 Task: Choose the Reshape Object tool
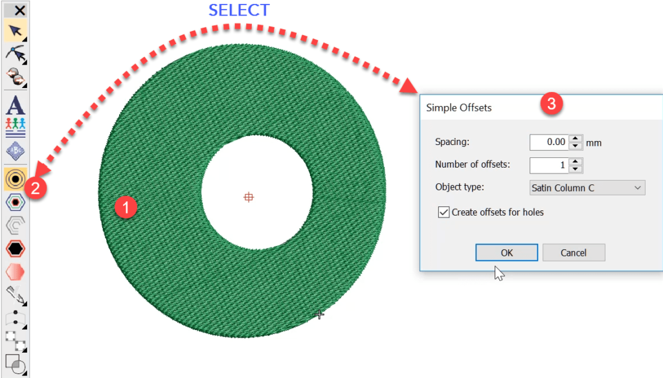(x=15, y=54)
